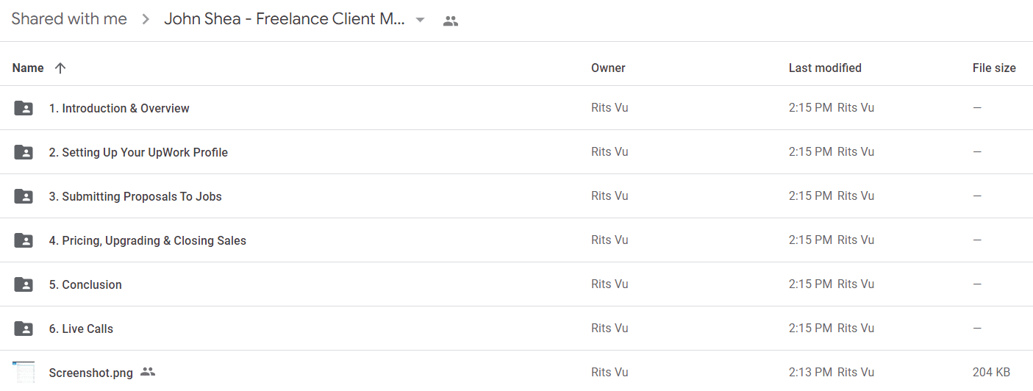Click the File size column header
Viewport: 1033px width, 391px height.
click(x=994, y=68)
